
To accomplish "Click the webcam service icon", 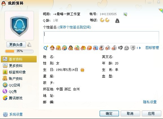I will coord(102,48).
